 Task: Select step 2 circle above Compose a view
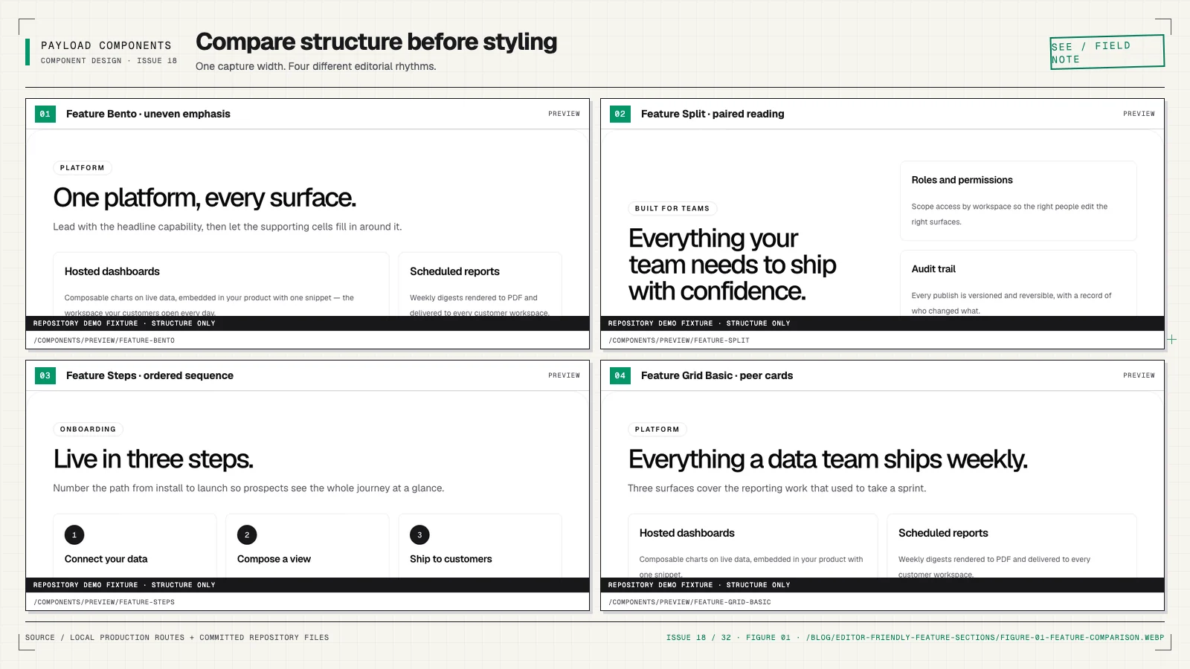click(247, 534)
